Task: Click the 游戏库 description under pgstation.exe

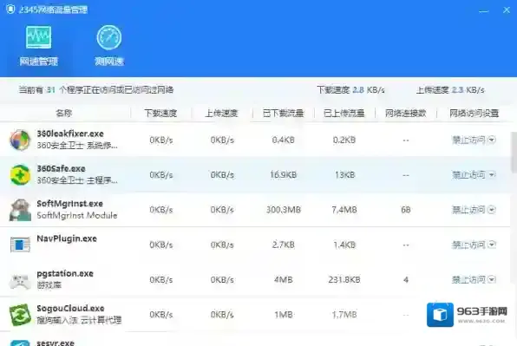Action: tap(49, 284)
